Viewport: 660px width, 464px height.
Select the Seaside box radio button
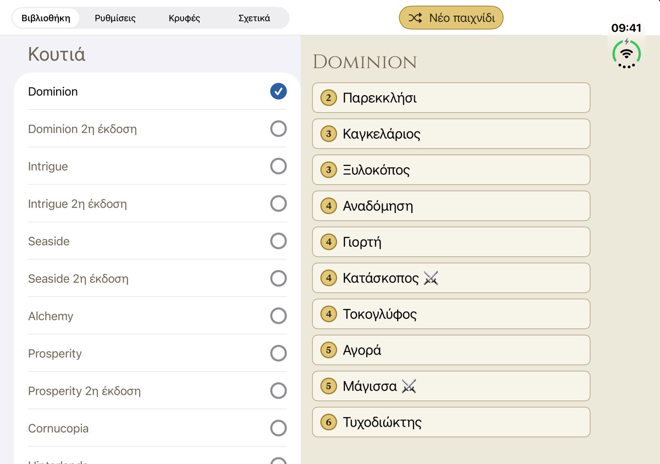point(278,241)
